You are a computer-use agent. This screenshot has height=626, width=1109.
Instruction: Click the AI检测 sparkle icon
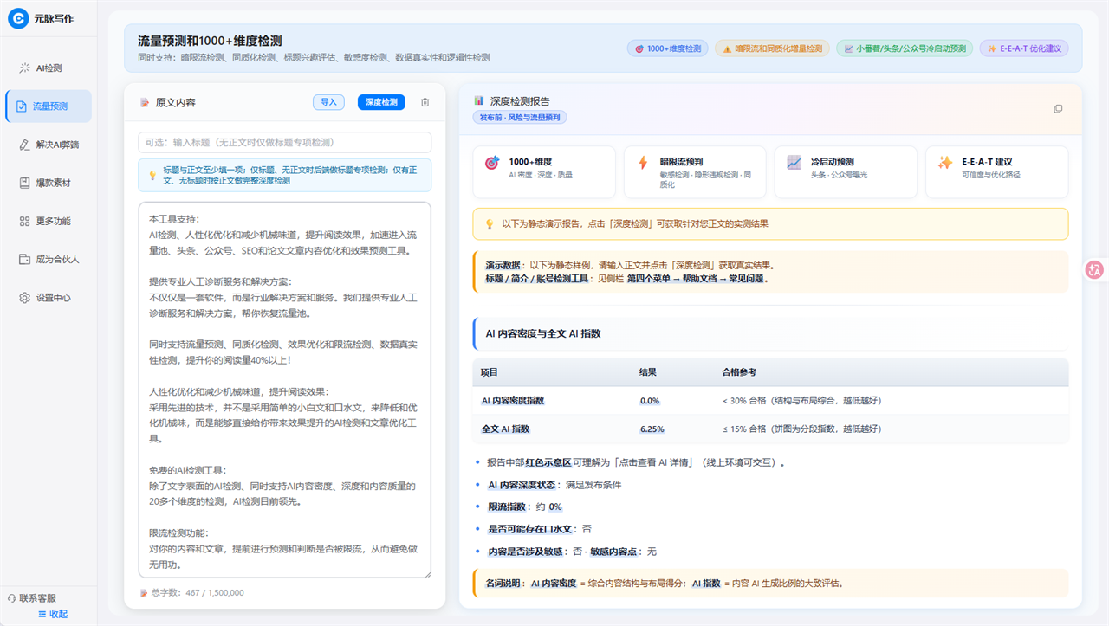[x=25, y=68]
